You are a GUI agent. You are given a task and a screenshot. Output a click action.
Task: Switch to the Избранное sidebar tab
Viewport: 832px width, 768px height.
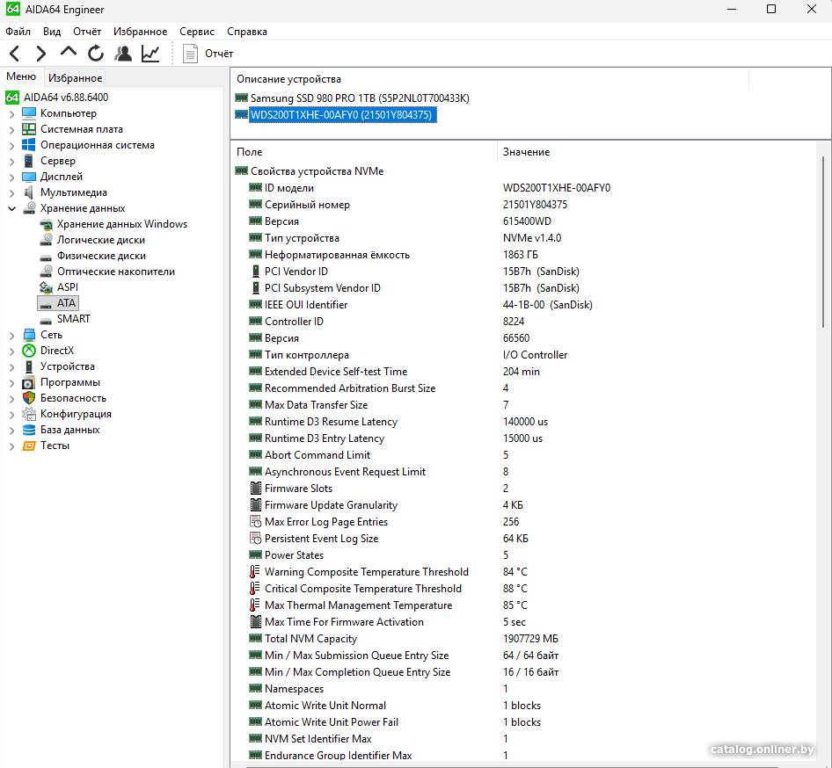point(75,78)
